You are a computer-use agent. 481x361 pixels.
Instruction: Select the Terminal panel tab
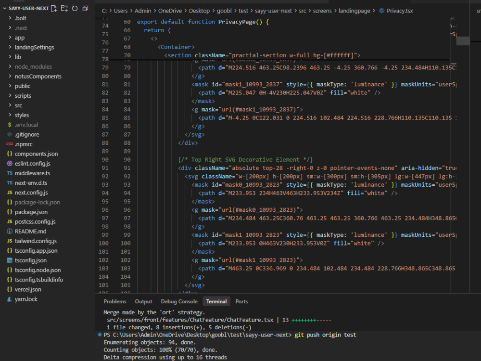[x=216, y=301]
